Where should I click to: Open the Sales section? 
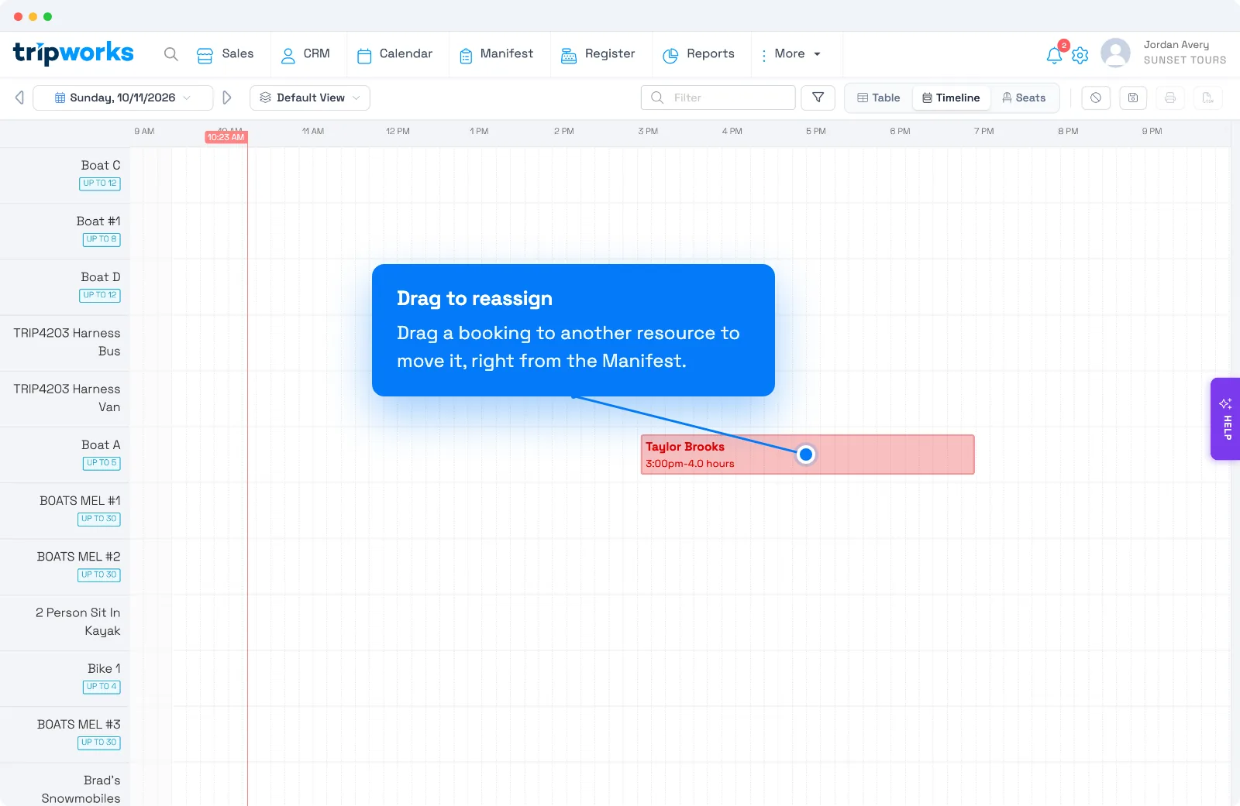226,54
